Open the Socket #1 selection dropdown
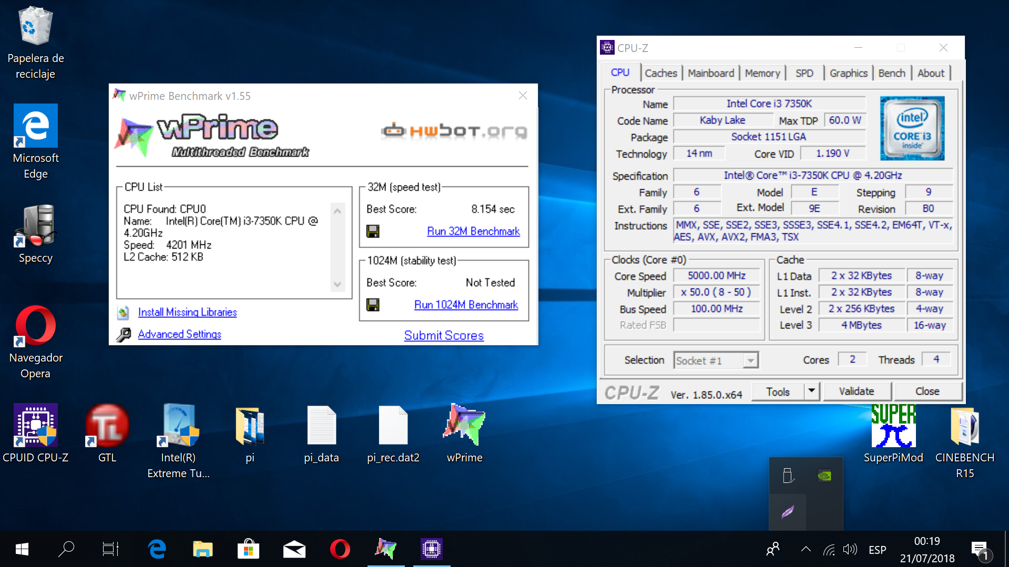Screen dimensions: 1009x567 coord(716,360)
